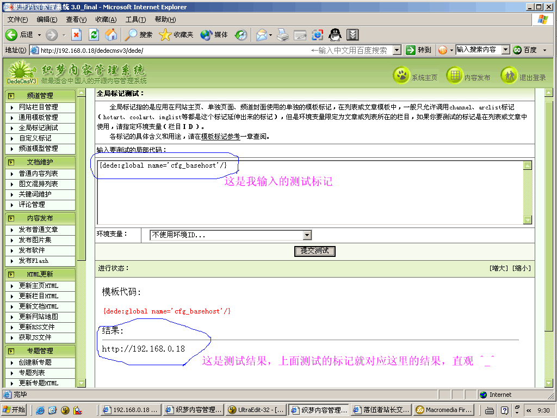Select 全局标记测试 in the sidebar

point(38,128)
